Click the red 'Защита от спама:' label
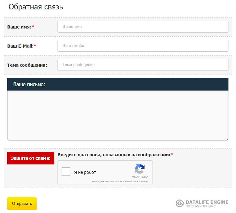The width and height of the screenshot is (236, 213). pyautogui.click(x=31, y=158)
